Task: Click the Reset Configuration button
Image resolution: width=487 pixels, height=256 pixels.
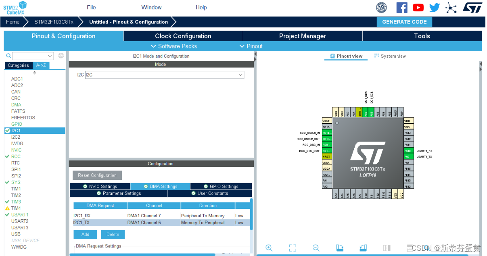Action: coord(97,175)
